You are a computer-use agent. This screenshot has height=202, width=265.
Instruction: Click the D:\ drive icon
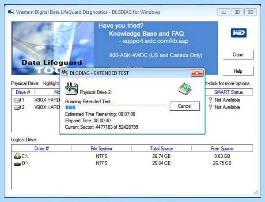click(x=17, y=164)
